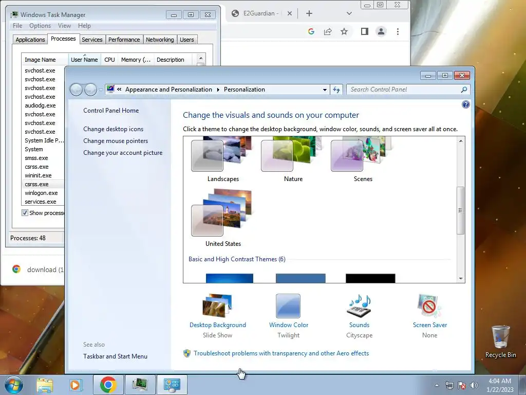Click Change your account picture link
This screenshot has width=526, height=395.
pyautogui.click(x=123, y=152)
